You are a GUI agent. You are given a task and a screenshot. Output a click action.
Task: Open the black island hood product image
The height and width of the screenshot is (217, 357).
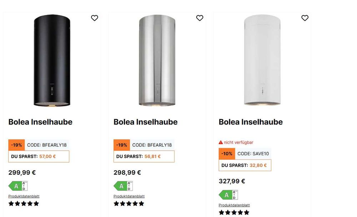(52, 60)
